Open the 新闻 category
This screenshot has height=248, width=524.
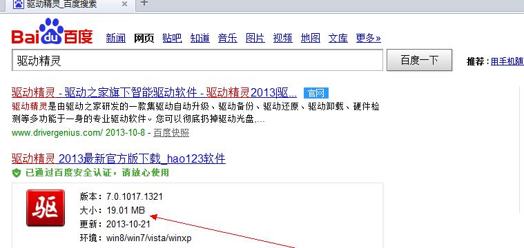click(115, 38)
